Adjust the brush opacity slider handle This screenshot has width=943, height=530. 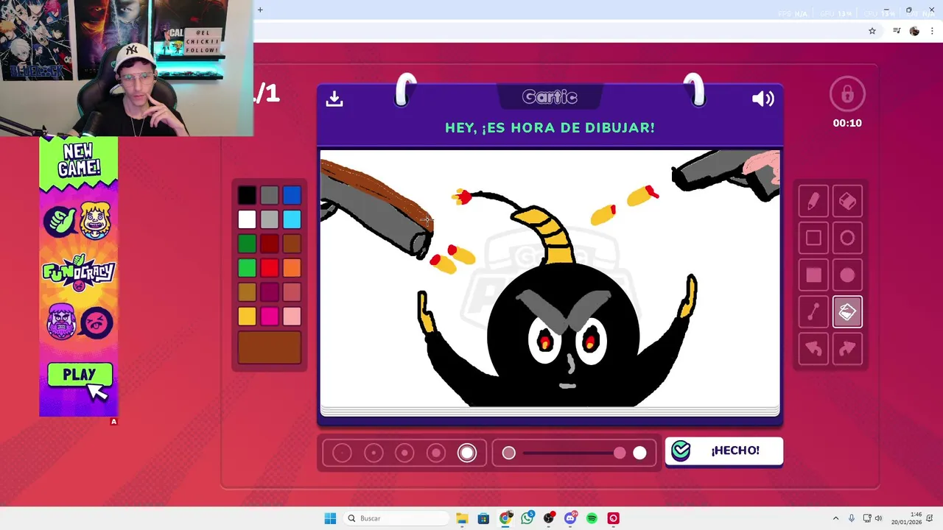click(620, 453)
